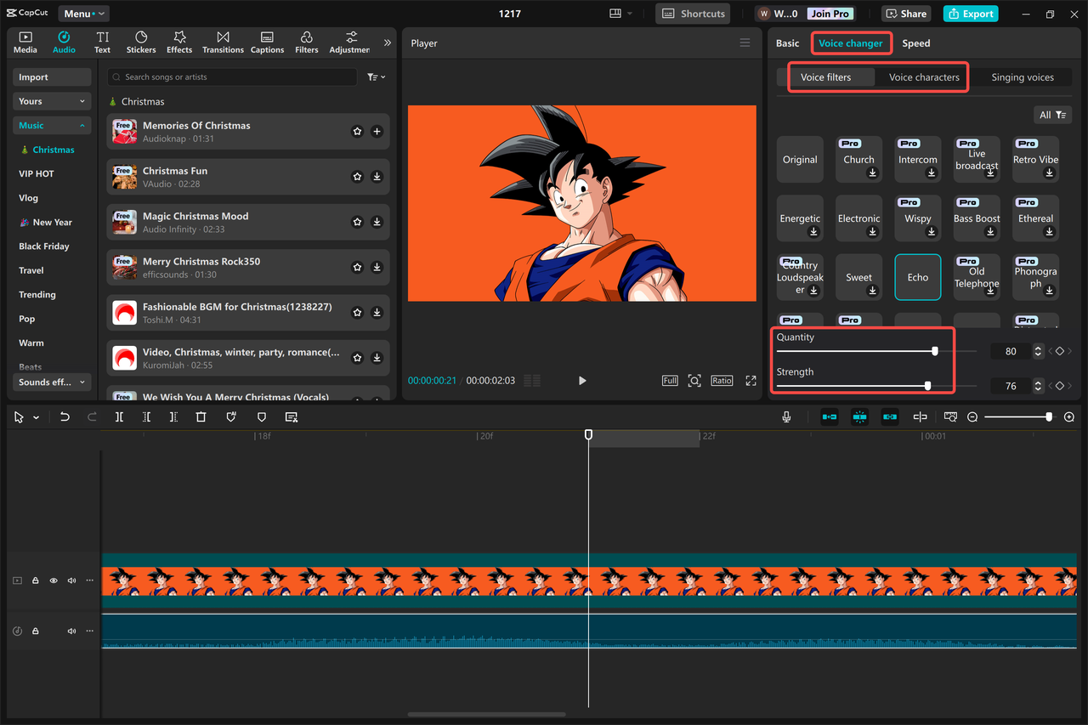
Task: Switch to the Speed tab
Action: (x=915, y=42)
